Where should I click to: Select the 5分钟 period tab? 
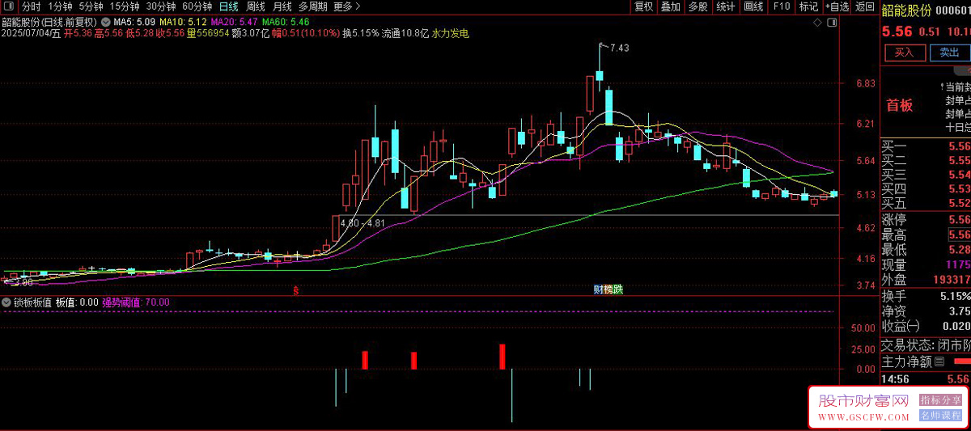click(x=91, y=6)
